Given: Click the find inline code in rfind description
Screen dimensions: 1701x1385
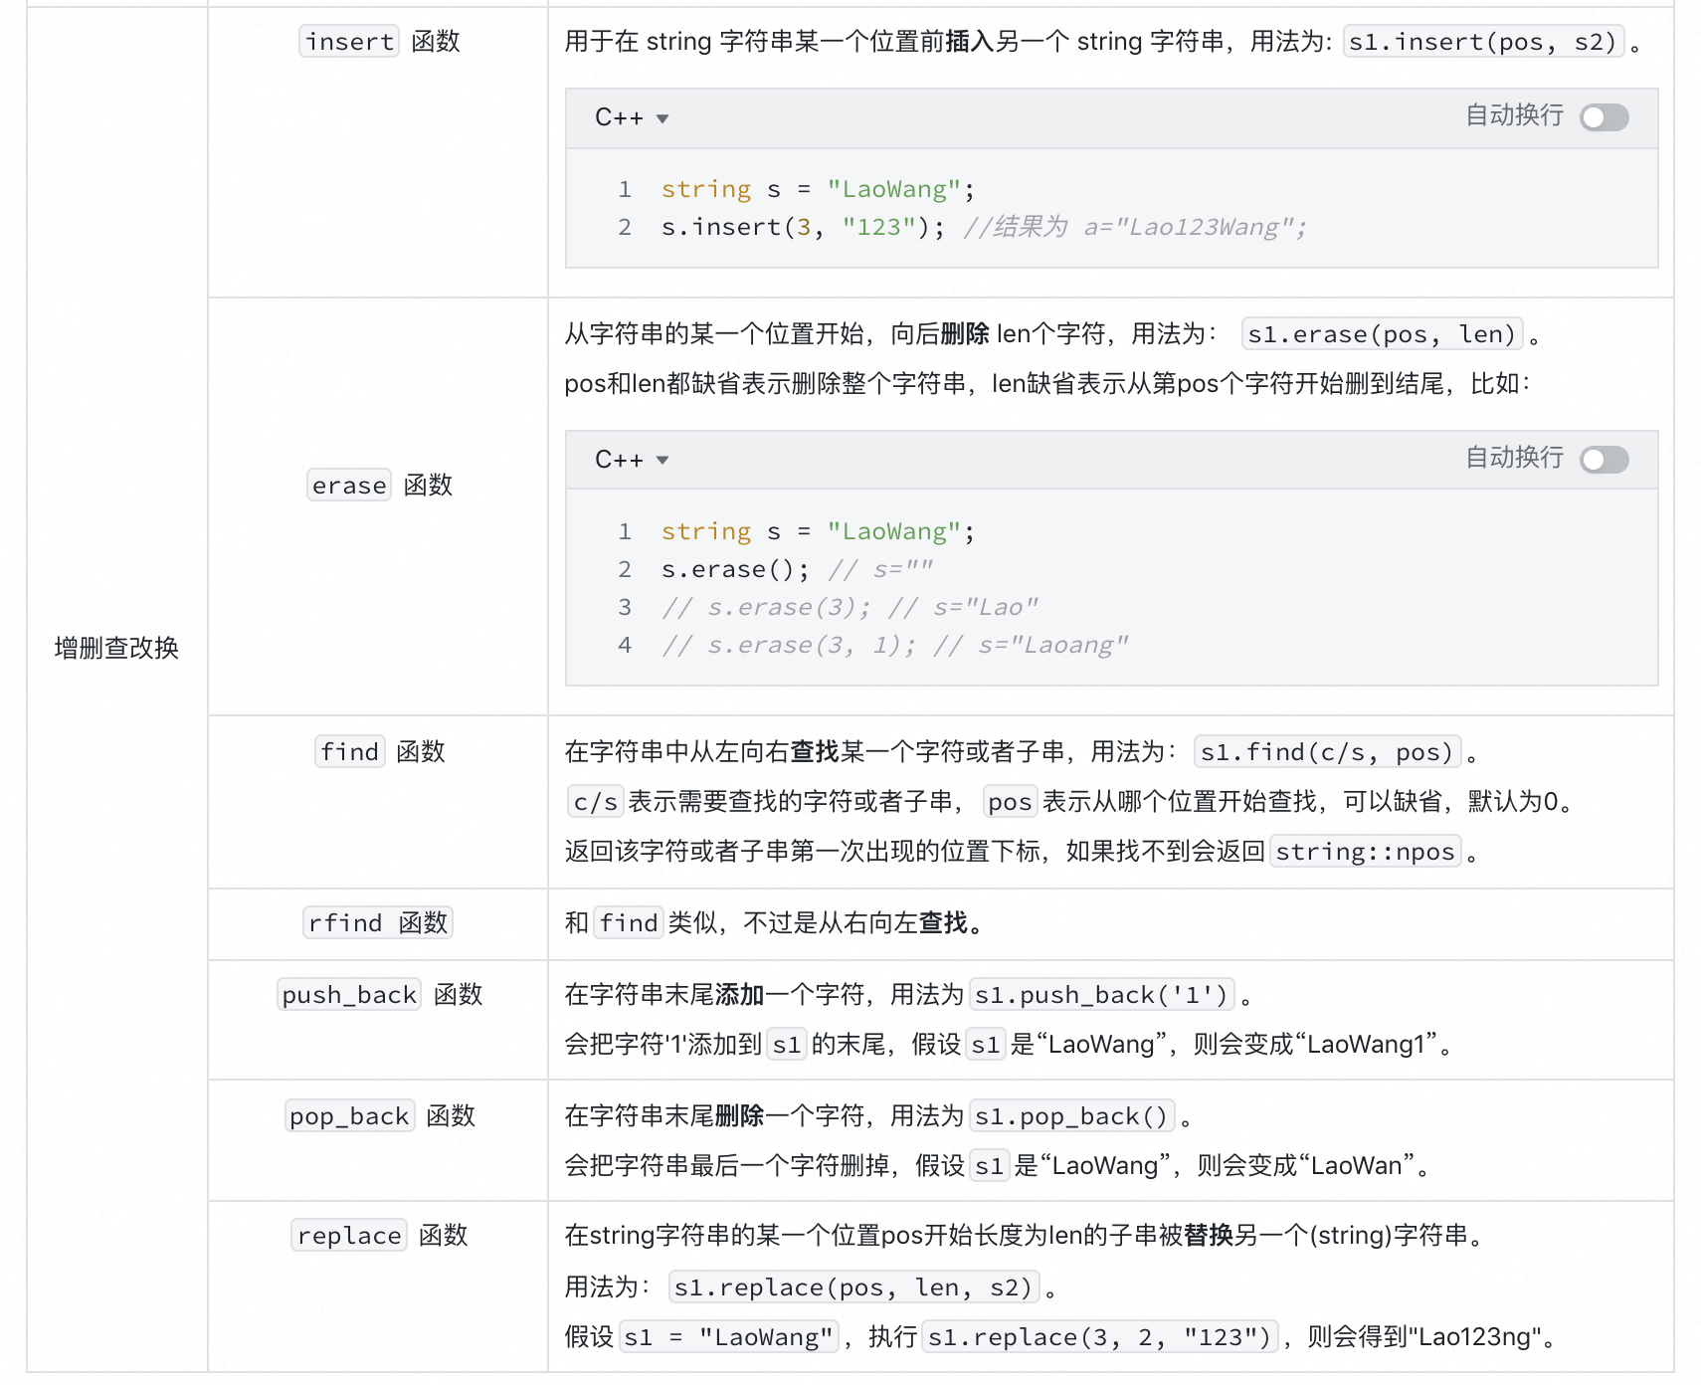Looking at the screenshot, I should click(629, 922).
